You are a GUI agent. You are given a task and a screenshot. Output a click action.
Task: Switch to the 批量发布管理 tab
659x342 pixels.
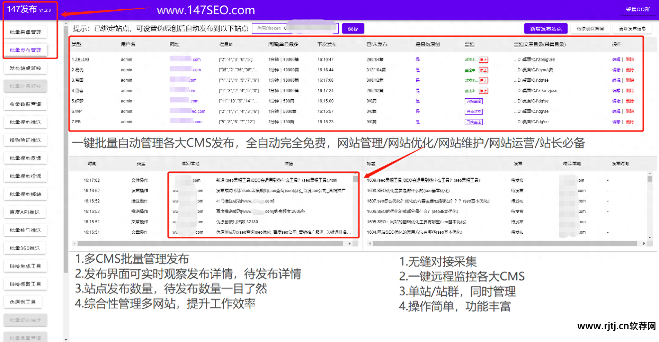point(26,50)
